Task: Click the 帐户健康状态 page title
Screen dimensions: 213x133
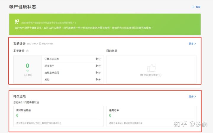Action: tap(23, 7)
